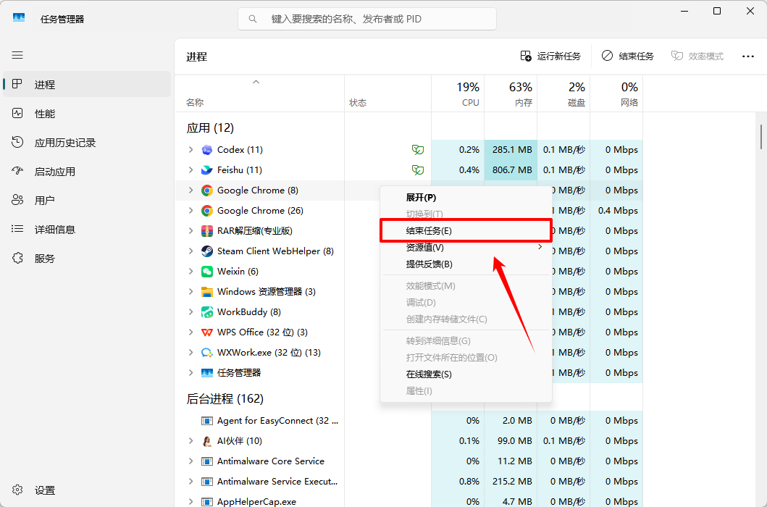Expand the AI伙伴 (10) group
Viewport: 767px width, 507px height.
click(x=190, y=441)
